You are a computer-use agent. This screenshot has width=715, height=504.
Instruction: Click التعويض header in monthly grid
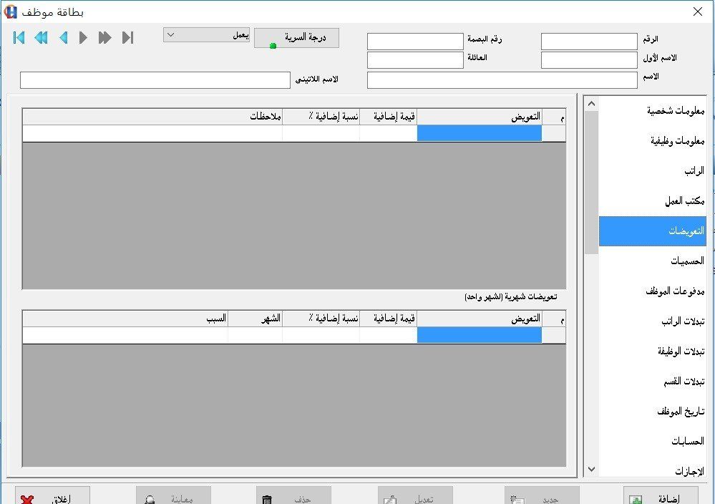[480, 319]
